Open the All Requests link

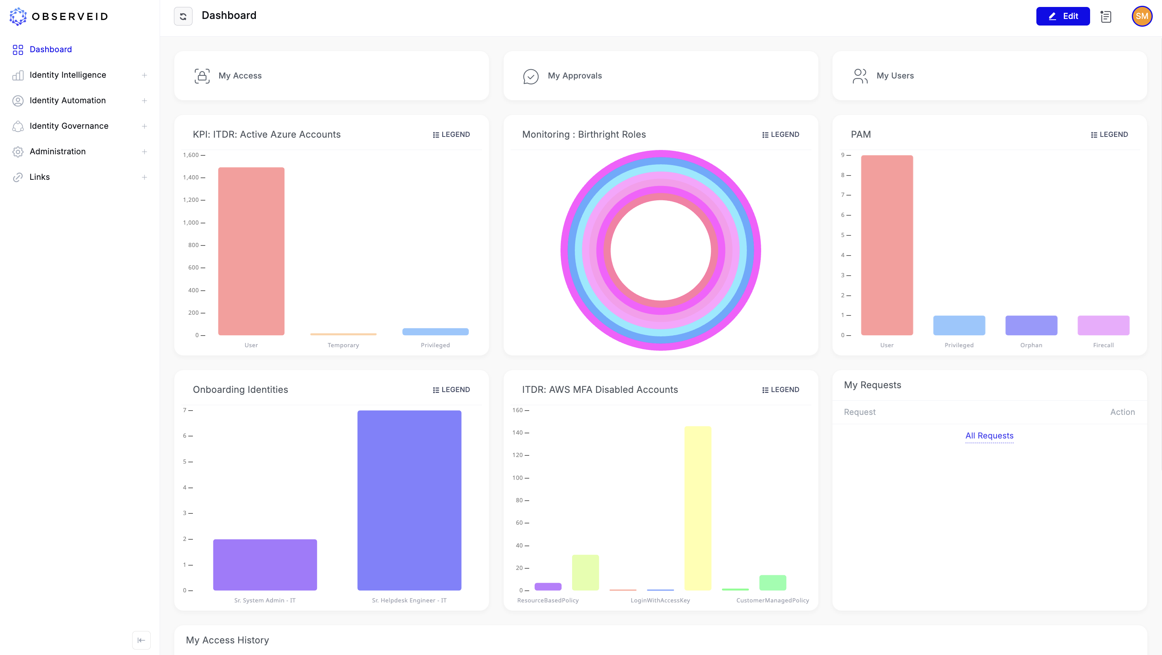[989, 435]
